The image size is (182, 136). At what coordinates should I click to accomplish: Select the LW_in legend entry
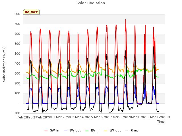[x=92, y=130]
